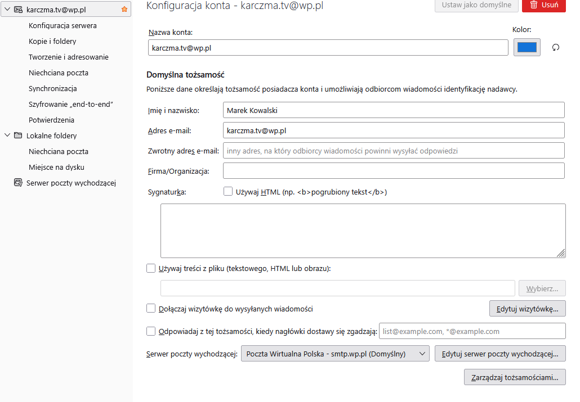Click the signature box resize grip
The image size is (580, 402).
(561, 253)
